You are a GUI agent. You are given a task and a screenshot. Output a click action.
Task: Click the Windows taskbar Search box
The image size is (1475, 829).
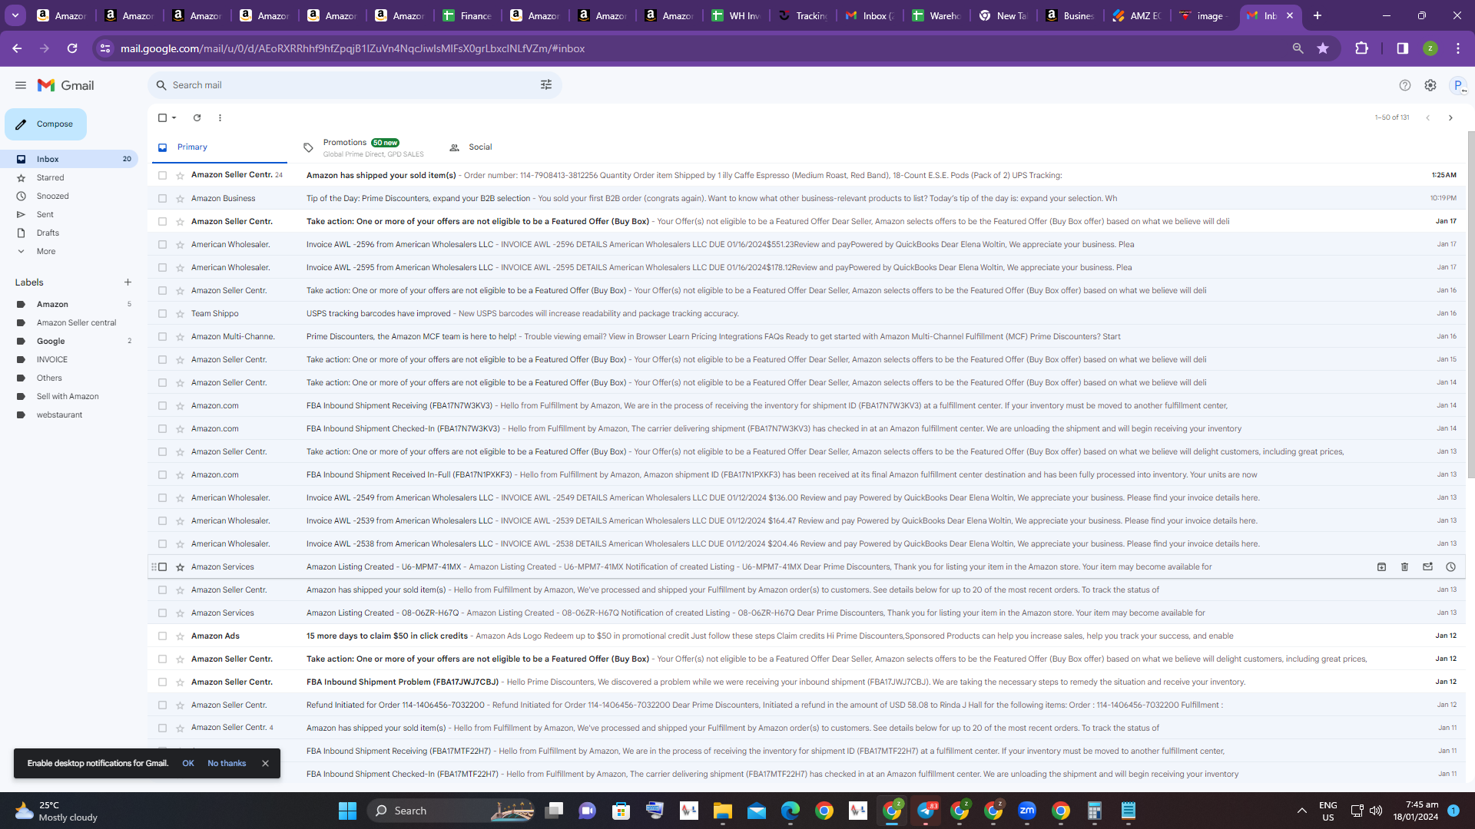tap(451, 811)
